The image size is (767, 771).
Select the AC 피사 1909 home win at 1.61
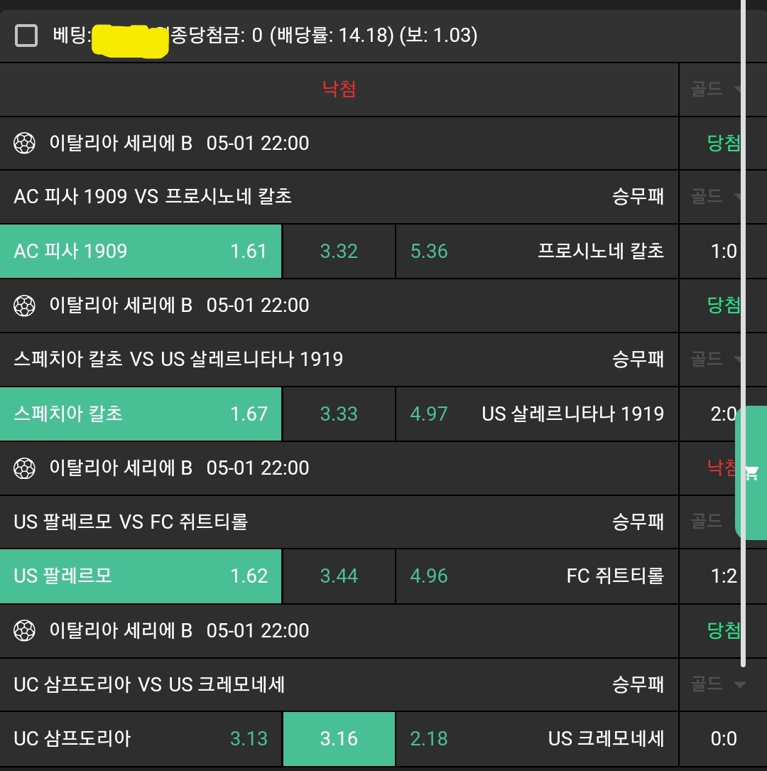click(141, 252)
